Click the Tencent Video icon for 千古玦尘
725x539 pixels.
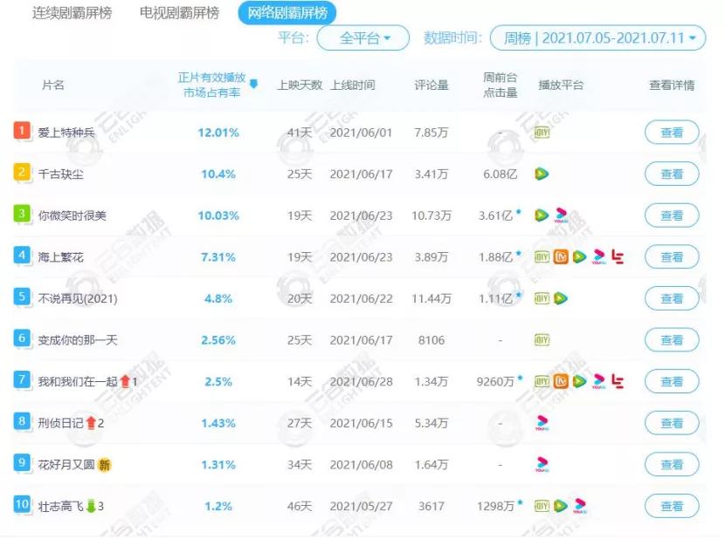click(542, 174)
